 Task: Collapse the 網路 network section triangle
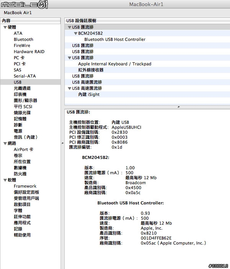click(x=5, y=143)
